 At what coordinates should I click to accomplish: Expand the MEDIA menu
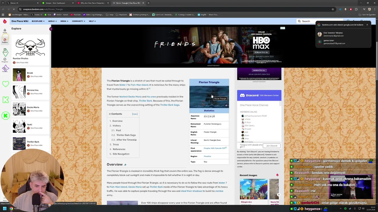point(64,21)
